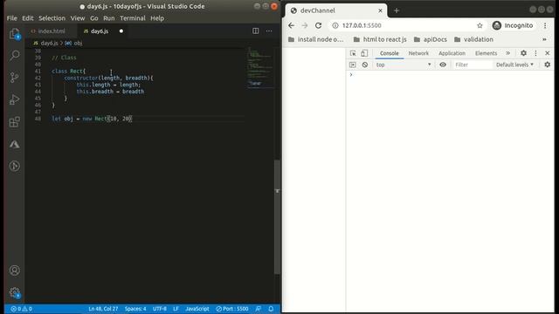Open the validation bookmark folder
559x314 pixels.
pos(473,39)
